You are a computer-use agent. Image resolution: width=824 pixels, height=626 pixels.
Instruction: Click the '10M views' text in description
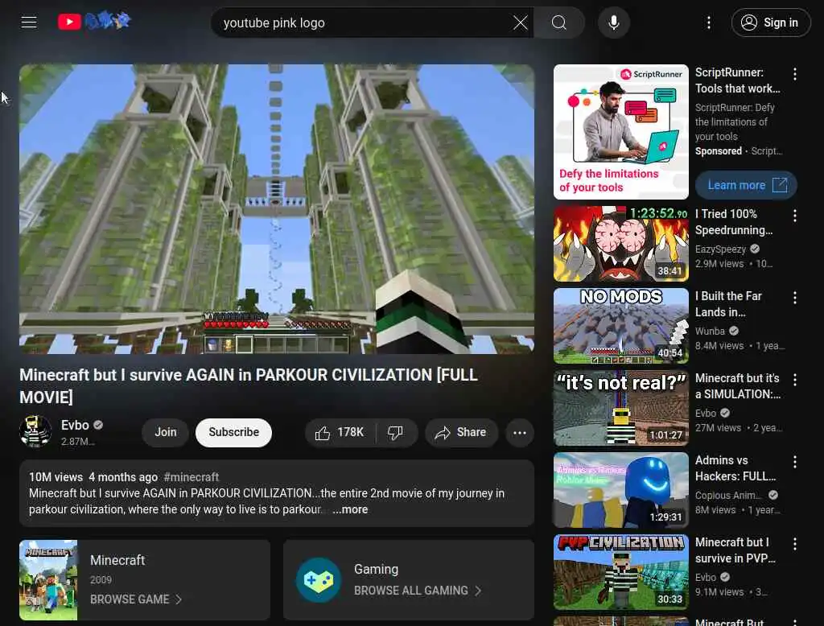tap(56, 476)
